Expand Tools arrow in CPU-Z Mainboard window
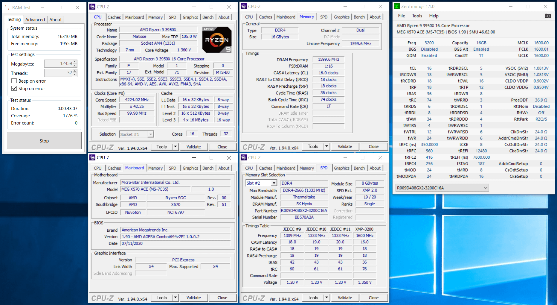This screenshot has width=557, height=305. [176, 298]
